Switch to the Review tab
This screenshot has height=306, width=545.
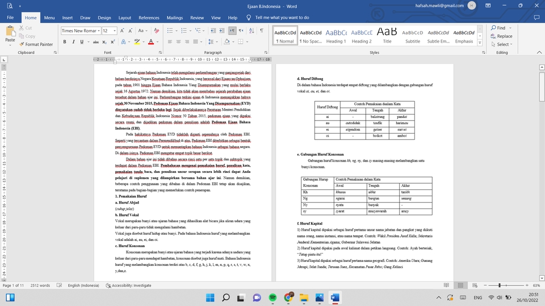coord(197,18)
